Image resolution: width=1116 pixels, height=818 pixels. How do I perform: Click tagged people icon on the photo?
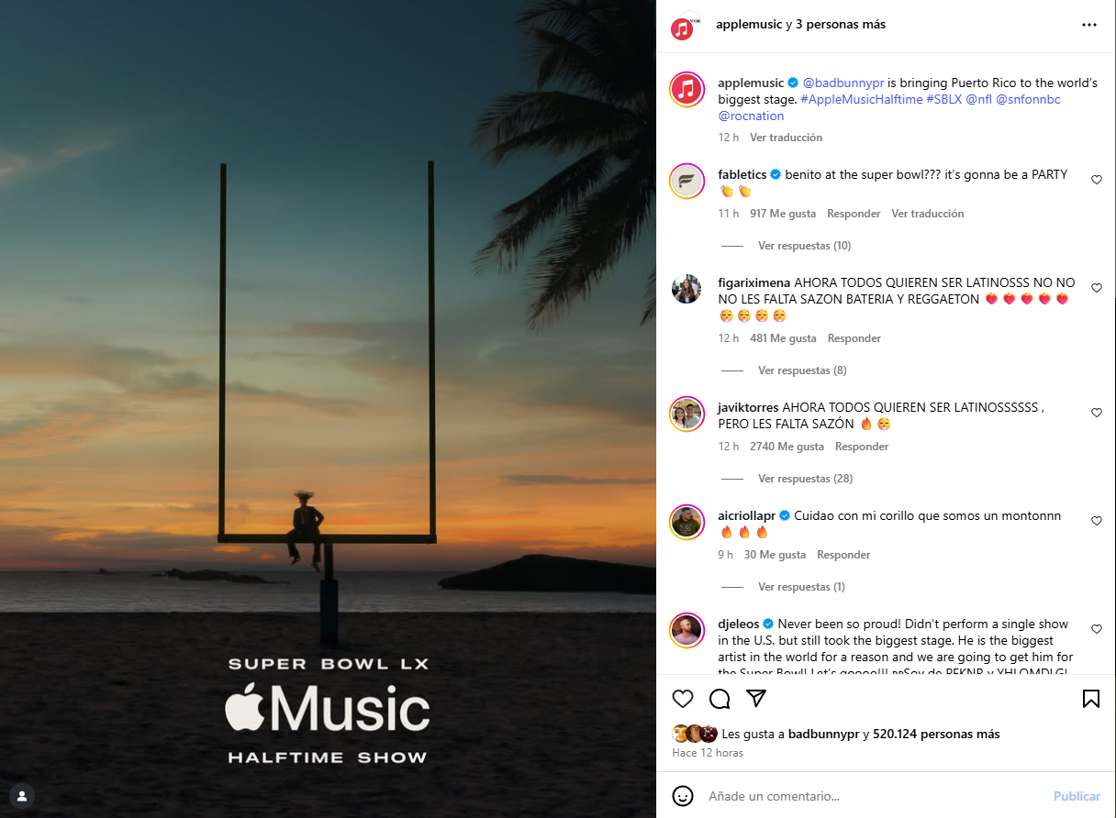pos(22,795)
